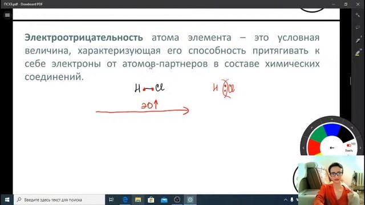Click the radial menu upper-left chevron
This screenshot has height=205, width=365.
coord(312,128)
